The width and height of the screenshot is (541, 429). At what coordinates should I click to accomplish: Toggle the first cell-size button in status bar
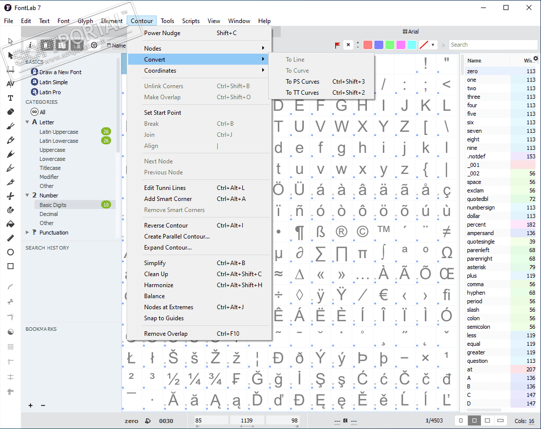461,420
